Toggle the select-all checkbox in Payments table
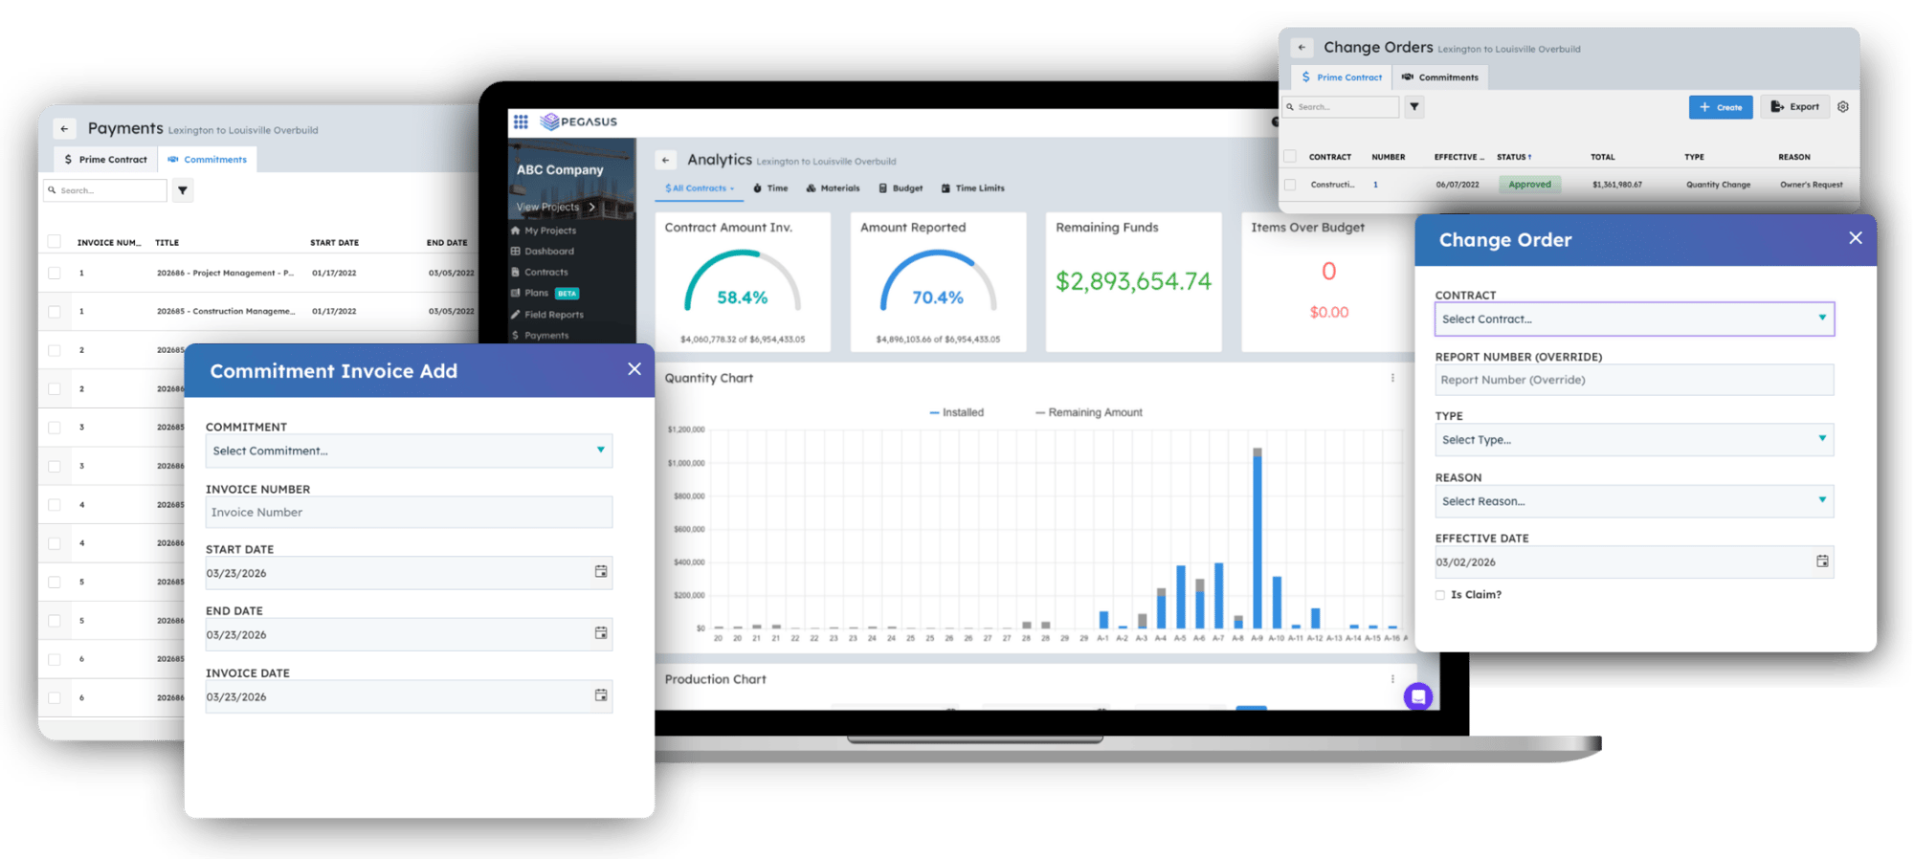The height and width of the screenshot is (859, 1914). pos(55,242)
